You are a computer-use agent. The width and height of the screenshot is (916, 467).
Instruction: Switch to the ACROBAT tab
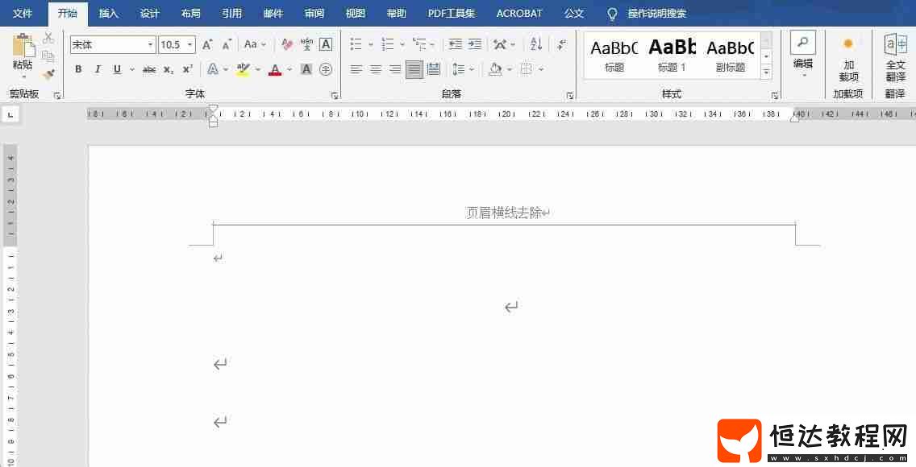[x=519, y=13]
